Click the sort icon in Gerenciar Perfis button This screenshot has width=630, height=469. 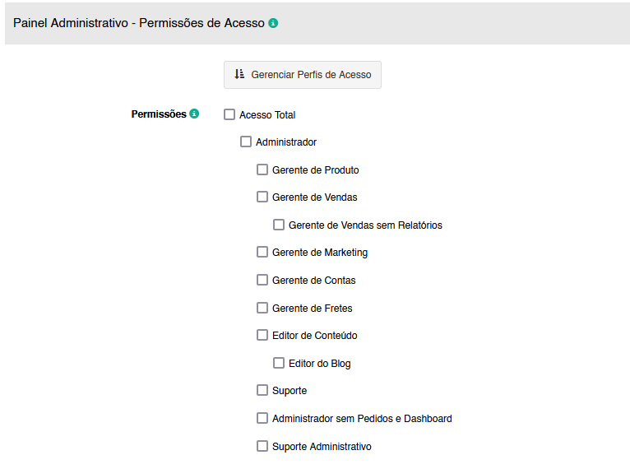239,74
